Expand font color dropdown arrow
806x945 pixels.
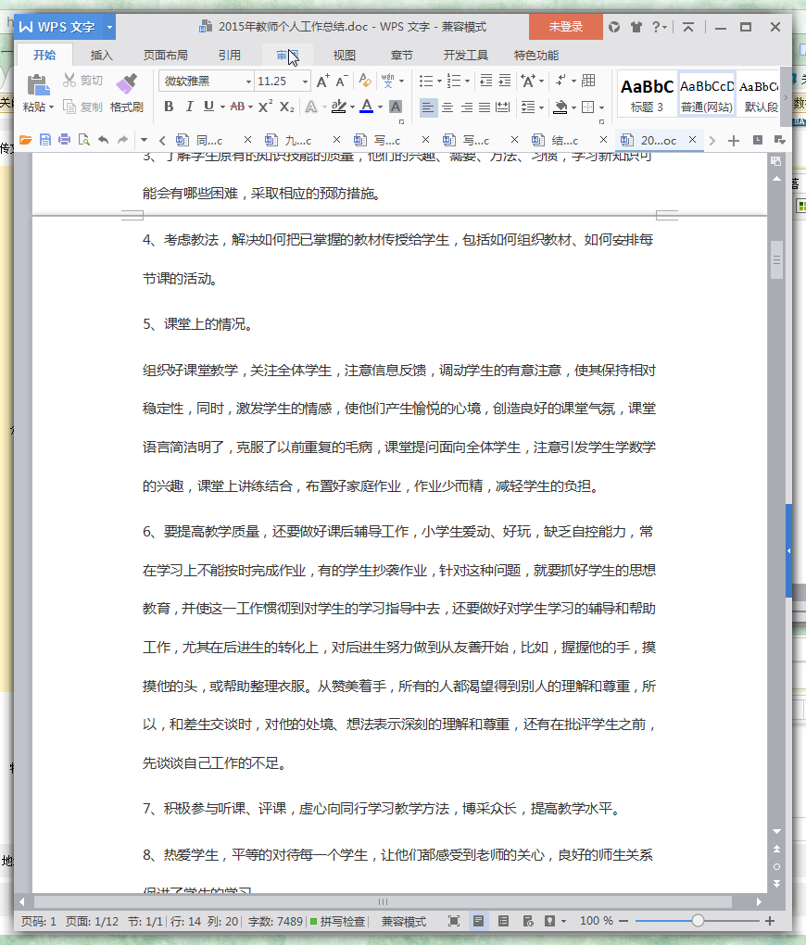click(x=381, y=107)
